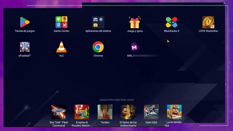Image resolution: width=233 pixels, height=131 pixels.
Task: Launch BlueStacks X
Action: point(171,22)
